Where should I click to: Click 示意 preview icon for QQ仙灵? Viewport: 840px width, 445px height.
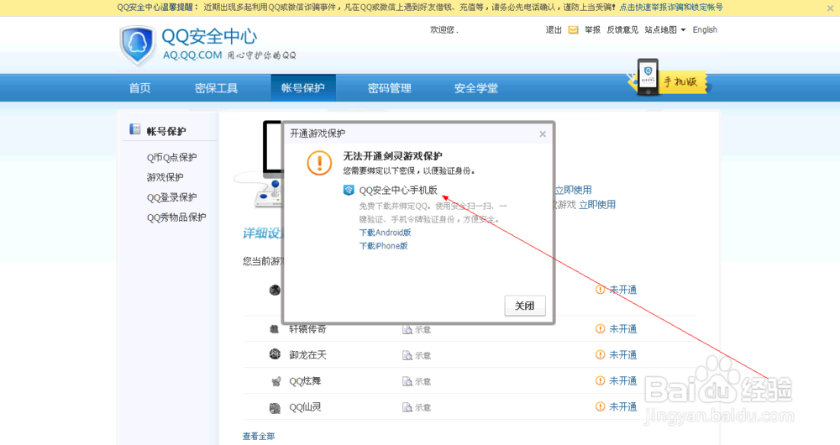(407, 407)
